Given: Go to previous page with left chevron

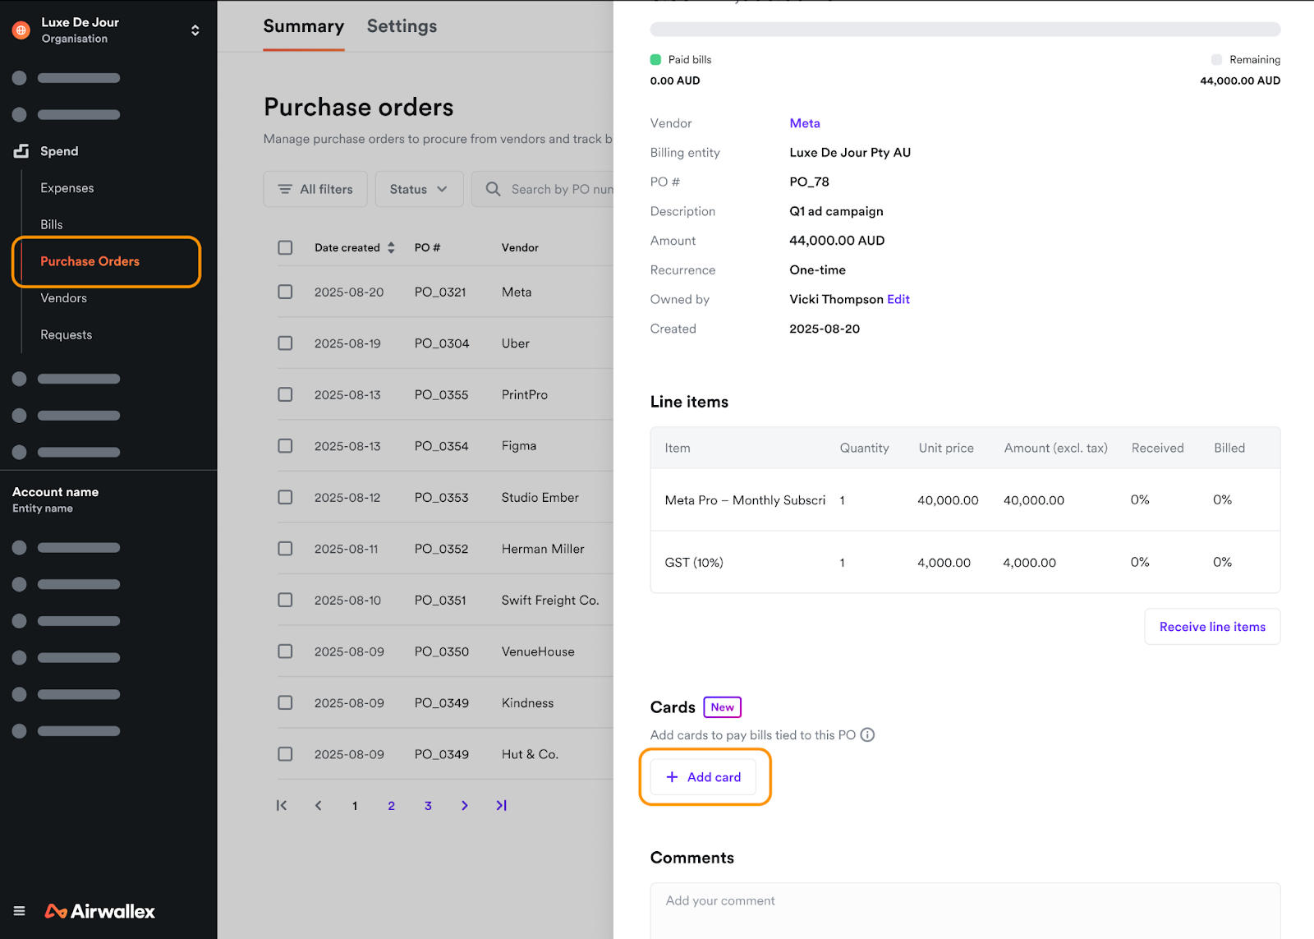Looking at the screenshot, I should pos(319,806).
